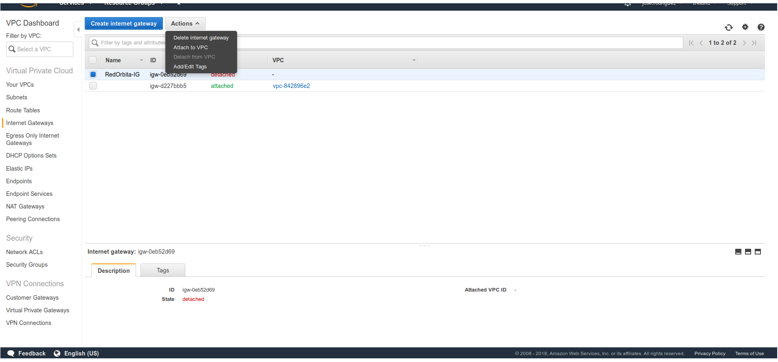Switch to the Tags tab
Viewport: 778px width, 362px height.
pos(163,270)
